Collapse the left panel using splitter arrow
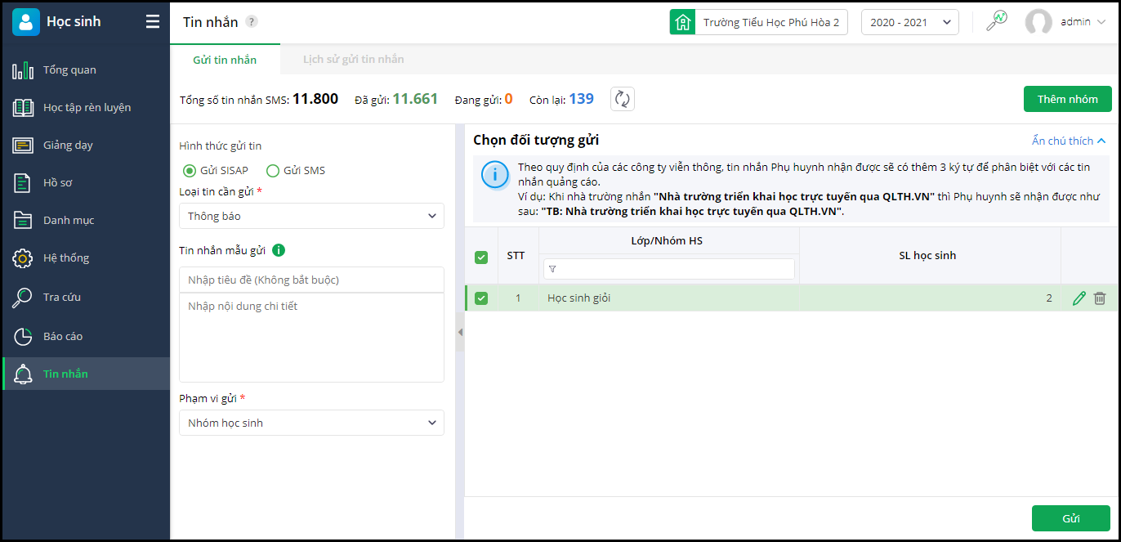The image size is (1121, 542). click(x=459, y=332)
